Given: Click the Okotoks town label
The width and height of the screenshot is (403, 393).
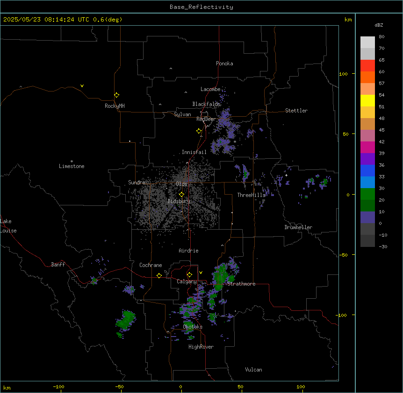Looking at the screenshot, I should [x=193, y=327].
